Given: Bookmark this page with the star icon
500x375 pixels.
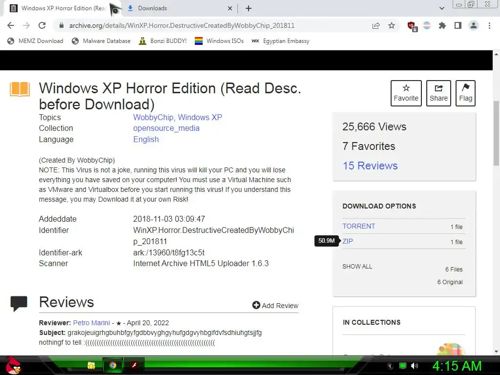Looking at the screenshot, I should pos(392,25).
